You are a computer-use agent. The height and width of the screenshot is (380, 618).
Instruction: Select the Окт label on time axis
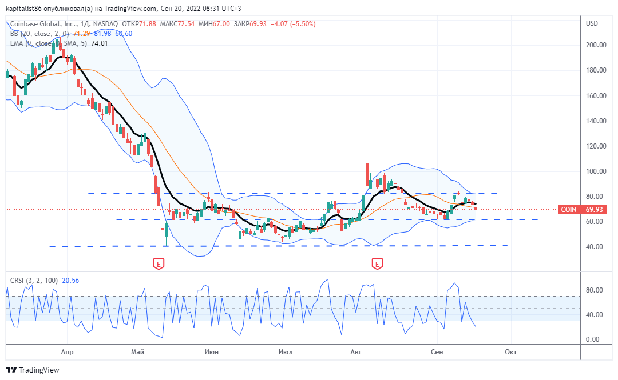click(511, 353)
